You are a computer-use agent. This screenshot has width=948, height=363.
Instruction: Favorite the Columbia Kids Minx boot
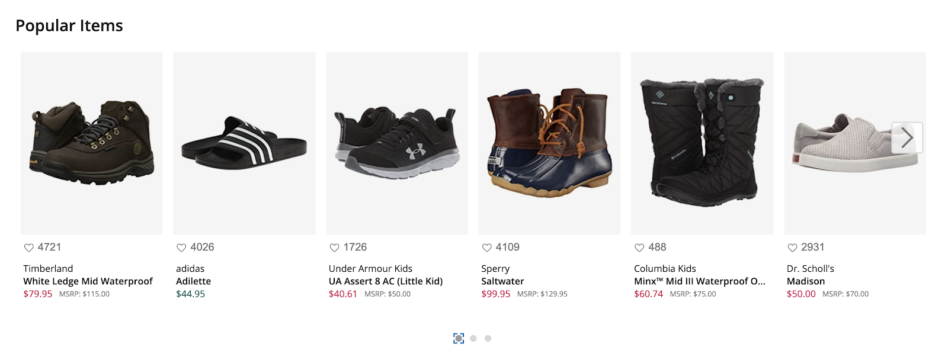(639, 248)
